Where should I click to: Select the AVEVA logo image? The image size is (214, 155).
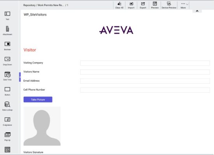click(116, 30)
